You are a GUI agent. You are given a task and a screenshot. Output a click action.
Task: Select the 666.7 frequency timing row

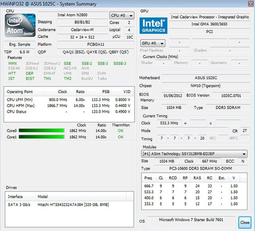[194, 186]
